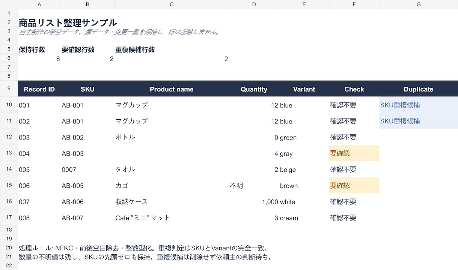
Task: Click SKU cell AB-006
Action: pyautogui.click(x=87, y=202)
